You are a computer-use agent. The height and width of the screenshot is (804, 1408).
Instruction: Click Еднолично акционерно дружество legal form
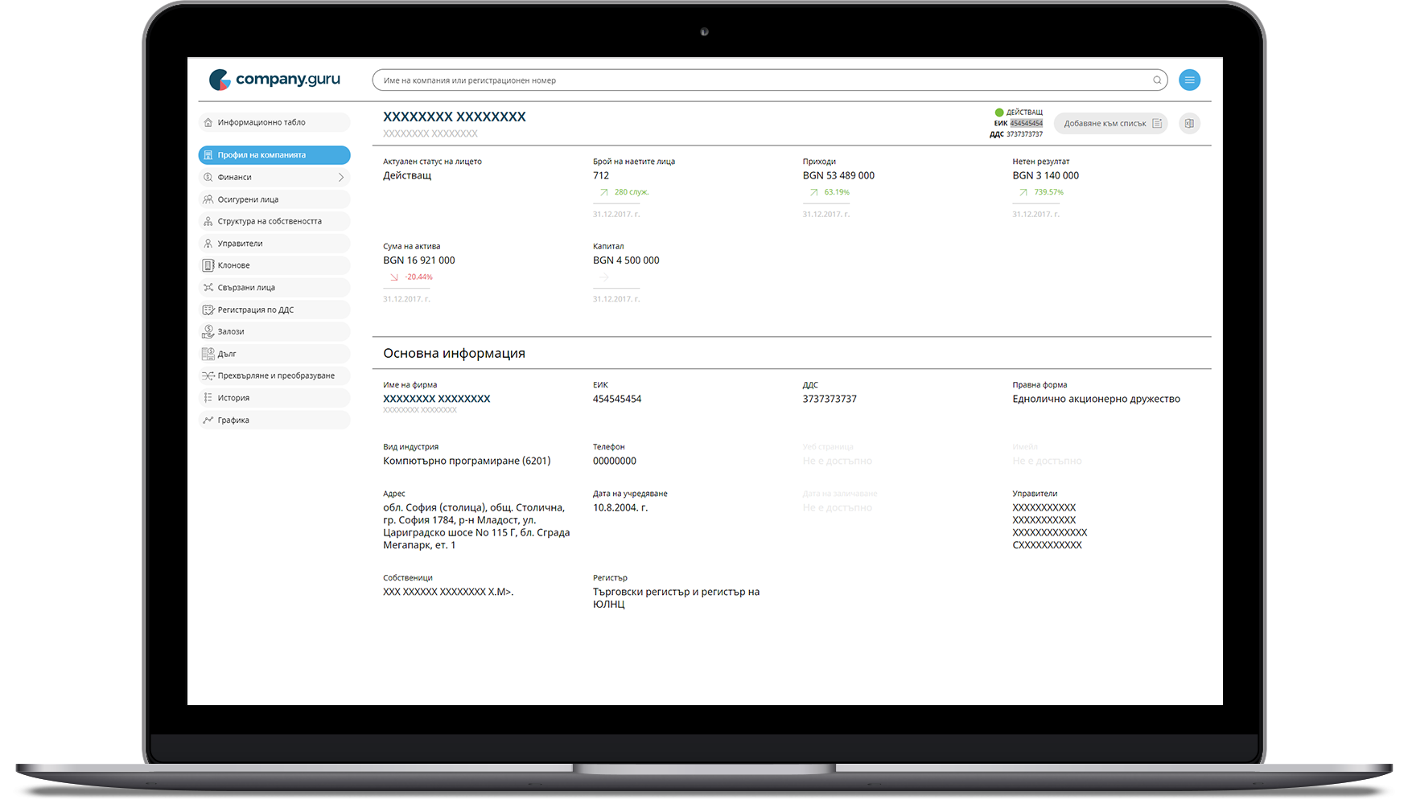1096,399
